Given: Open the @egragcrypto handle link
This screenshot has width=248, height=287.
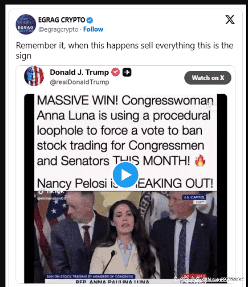Looking at the screenshot, I should click(x=58, y=29).
